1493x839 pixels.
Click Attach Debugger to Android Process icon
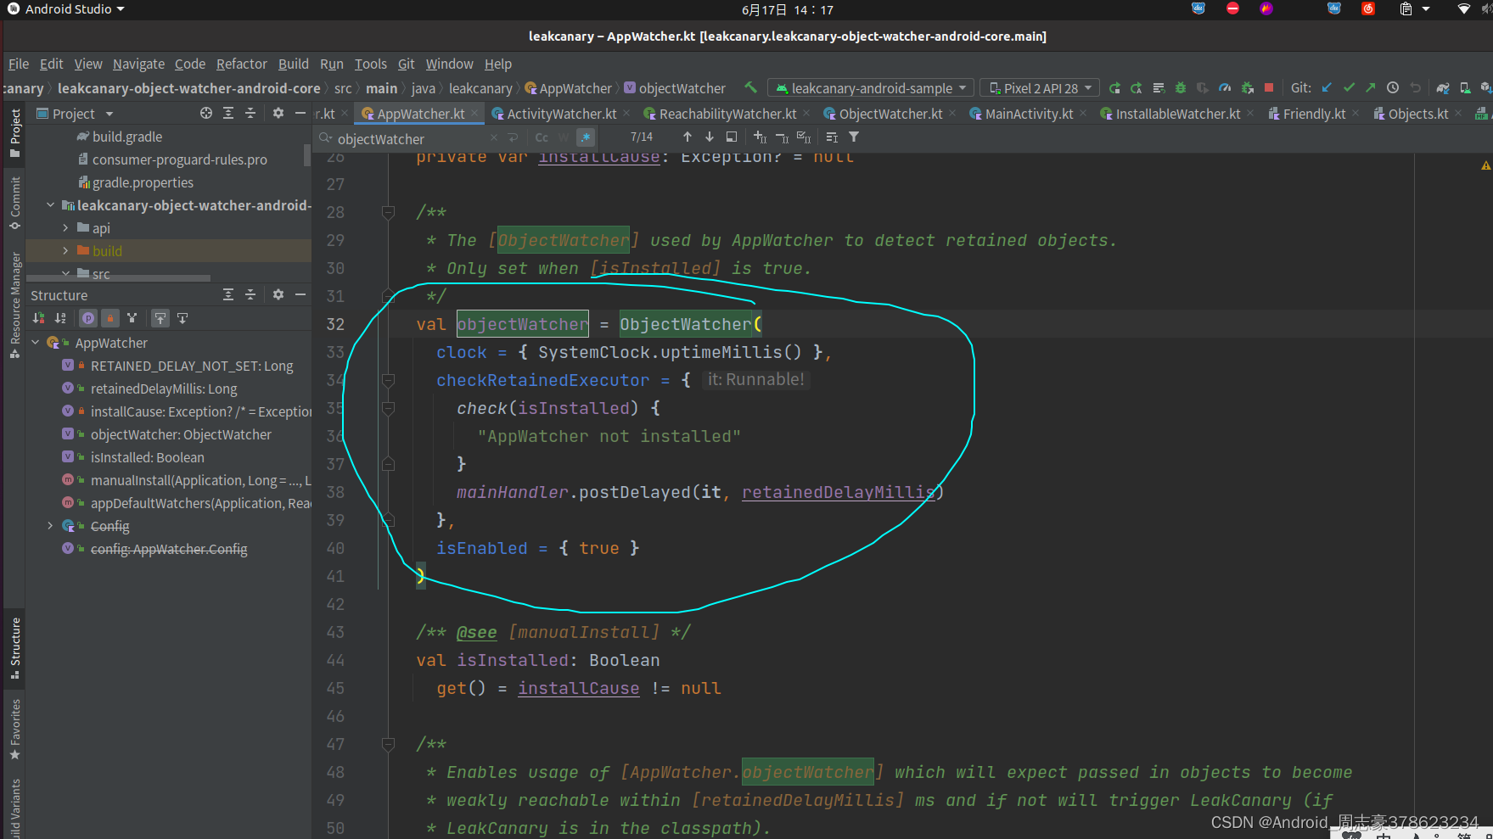click(x=1247, y=87)
